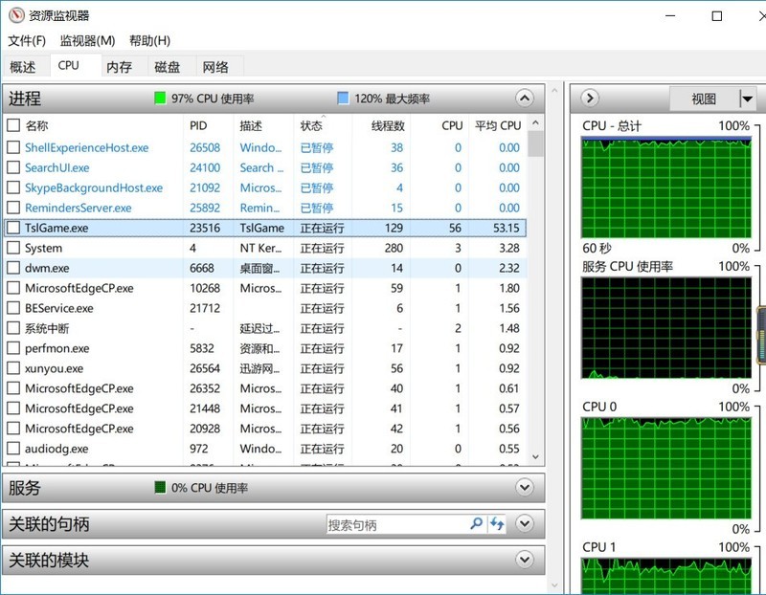Click the 搜索句柄 input field
This screenshot has width=766, height=595.
[396, 524]
